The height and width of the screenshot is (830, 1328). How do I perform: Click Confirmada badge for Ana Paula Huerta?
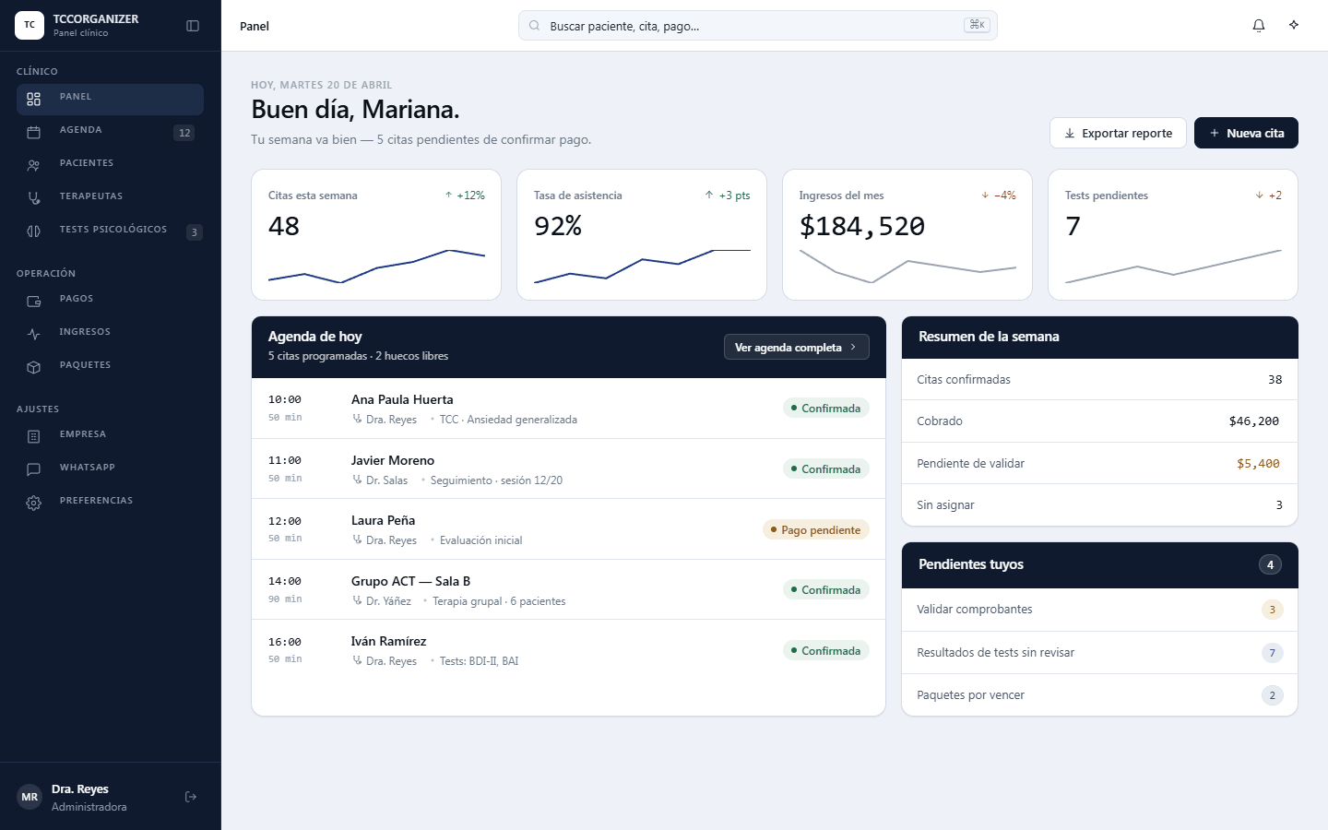tap(826, 409)
